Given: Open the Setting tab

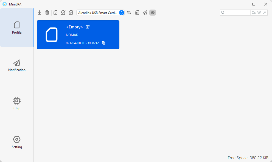Looking at the screenshot, I should [17, 142].
